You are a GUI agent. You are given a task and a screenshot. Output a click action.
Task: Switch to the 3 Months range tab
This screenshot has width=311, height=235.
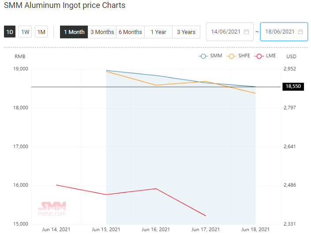click(x=102, y=32)
